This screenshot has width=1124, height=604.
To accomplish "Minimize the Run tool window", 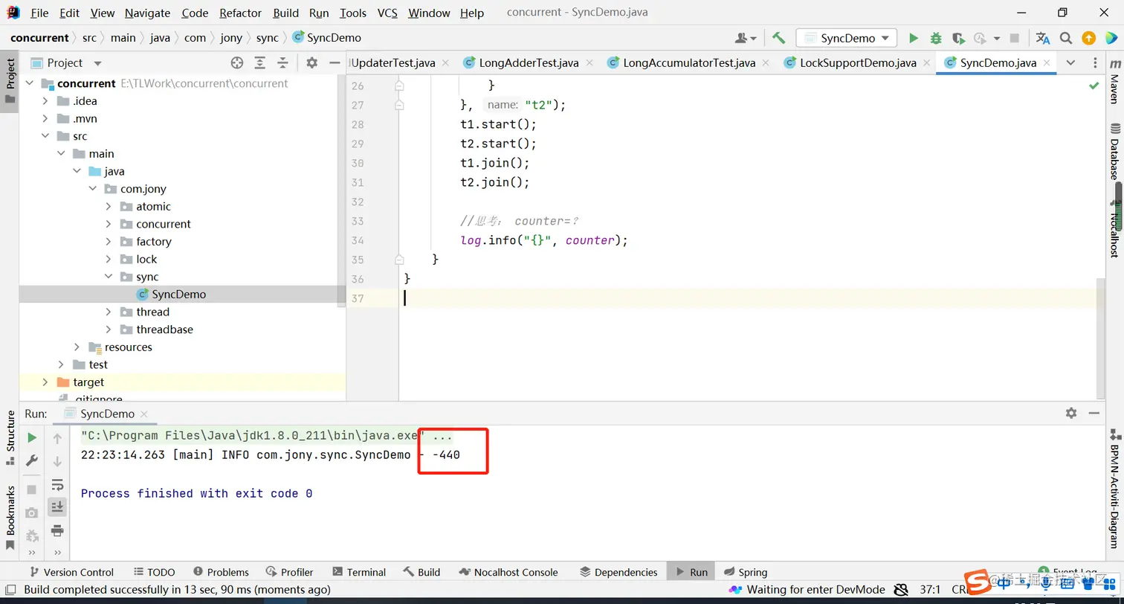I will click(x=1094, y=413).
